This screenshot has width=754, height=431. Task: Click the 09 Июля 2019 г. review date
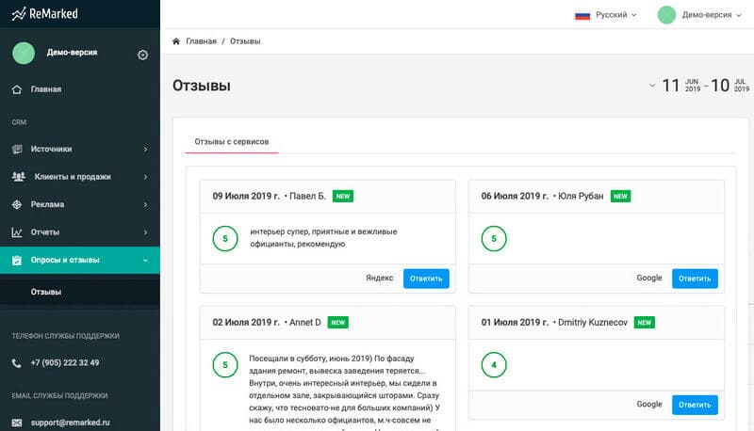point(246,197)
